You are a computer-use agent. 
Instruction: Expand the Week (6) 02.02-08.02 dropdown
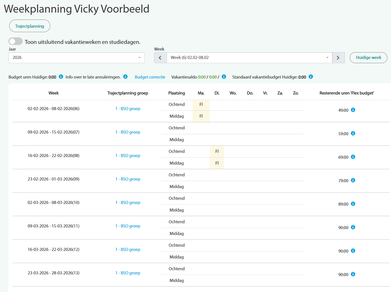(x=249, y=58)
